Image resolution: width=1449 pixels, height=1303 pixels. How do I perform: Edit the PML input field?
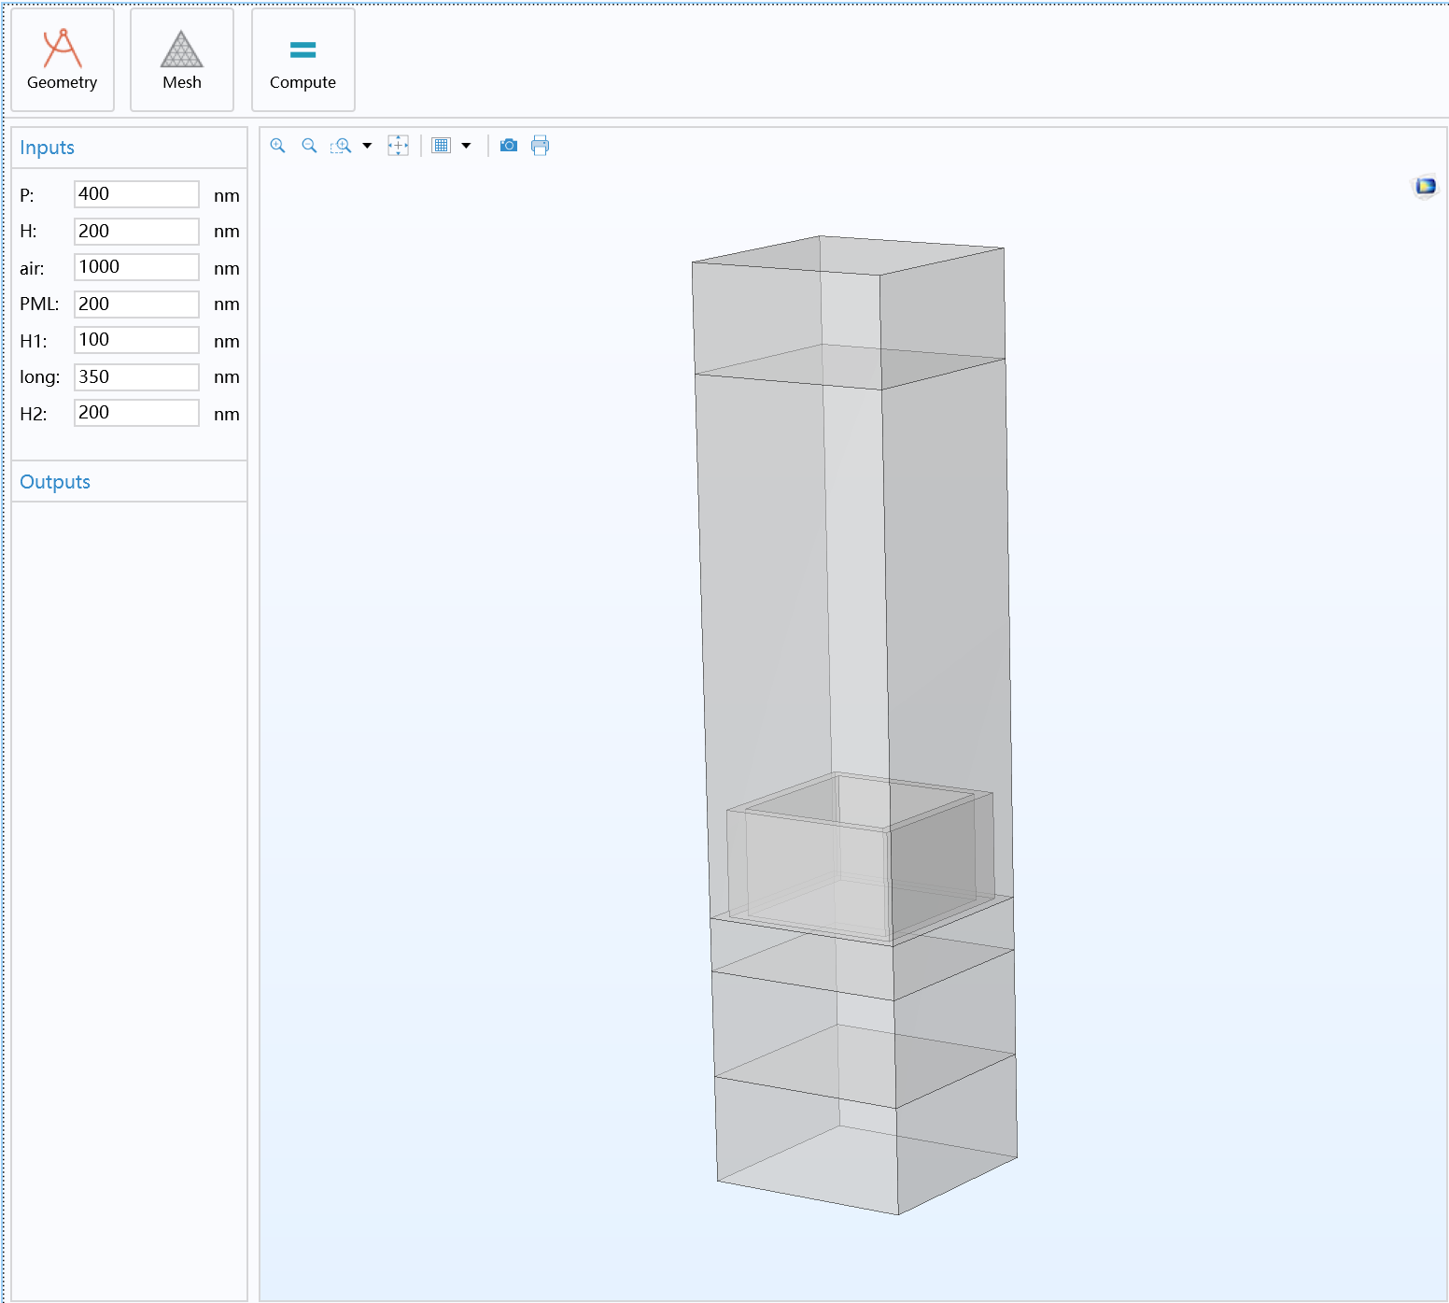[136, 305]
